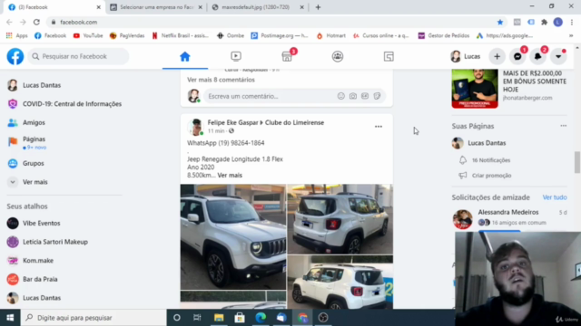Open Lucas Dantas profile in left sidebar top
This screenshot has width=581, height=326.
pos(42,85)
